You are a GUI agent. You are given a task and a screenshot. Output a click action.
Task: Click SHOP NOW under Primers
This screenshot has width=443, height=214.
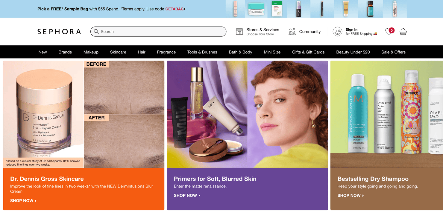[187, 195]
